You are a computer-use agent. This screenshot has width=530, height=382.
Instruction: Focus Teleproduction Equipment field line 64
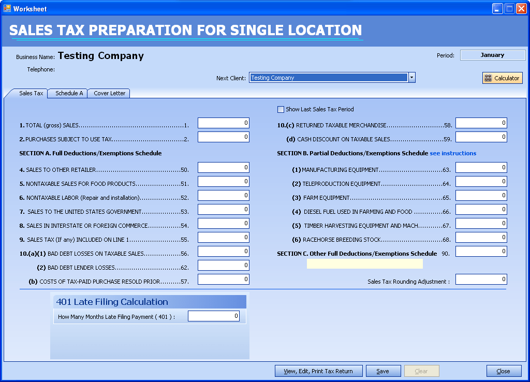click(x=481, y=182)
